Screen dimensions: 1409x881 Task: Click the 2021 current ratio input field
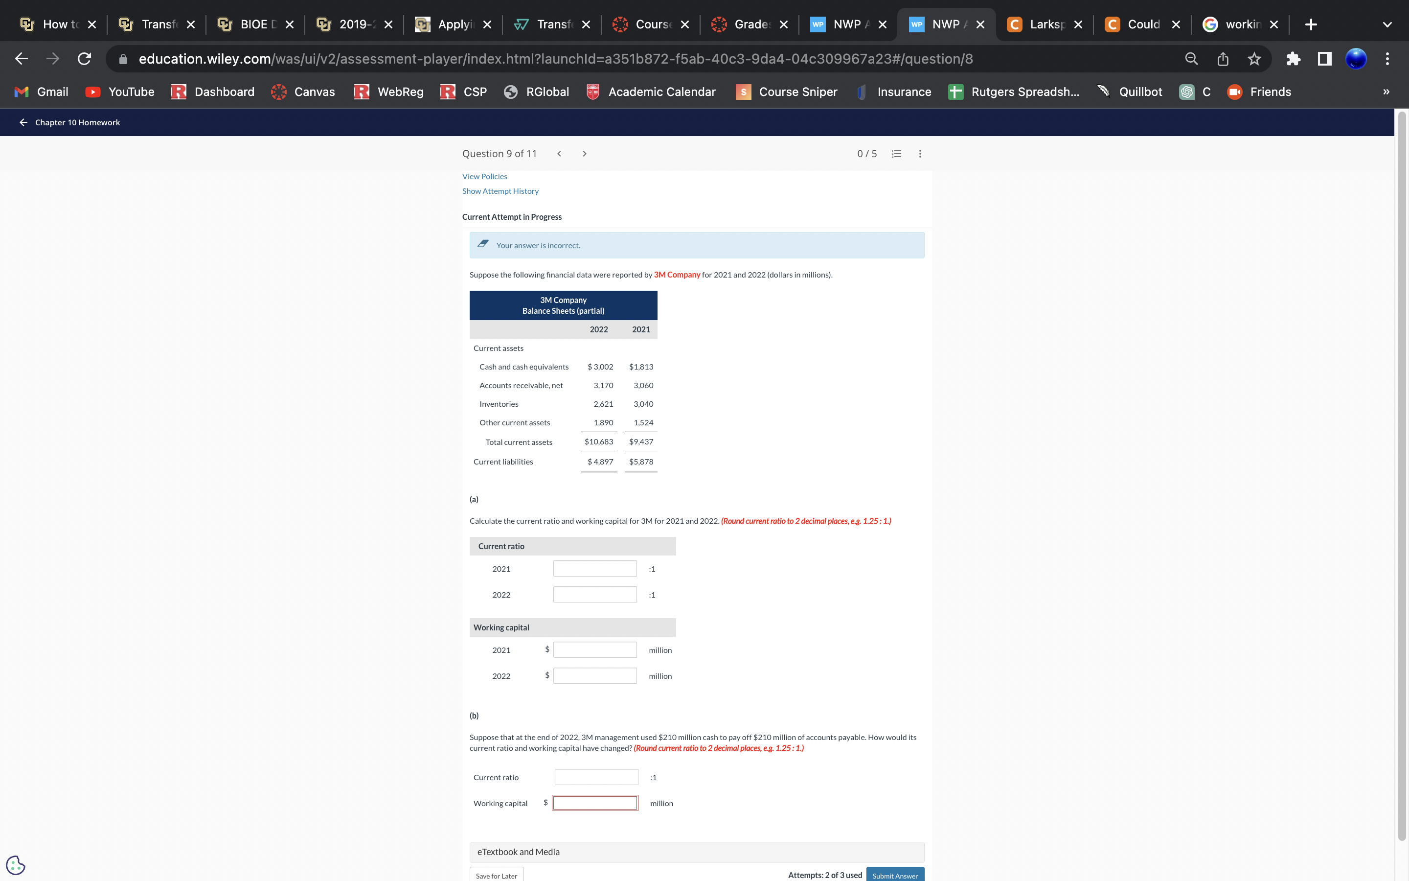pos(594,569)
